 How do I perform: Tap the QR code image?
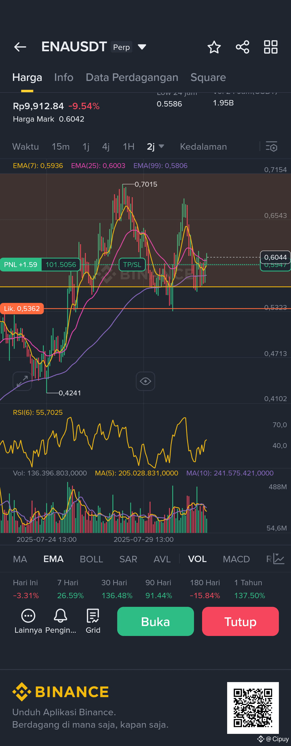point(253,708)
